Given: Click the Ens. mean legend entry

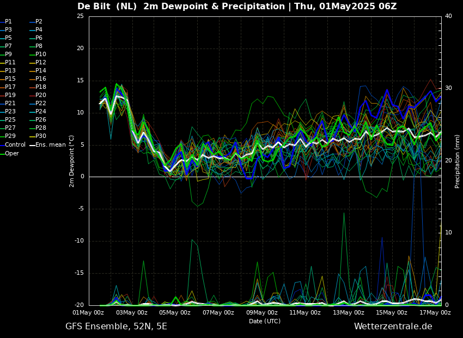Looking at the screenshot, I should click(48, 145).
